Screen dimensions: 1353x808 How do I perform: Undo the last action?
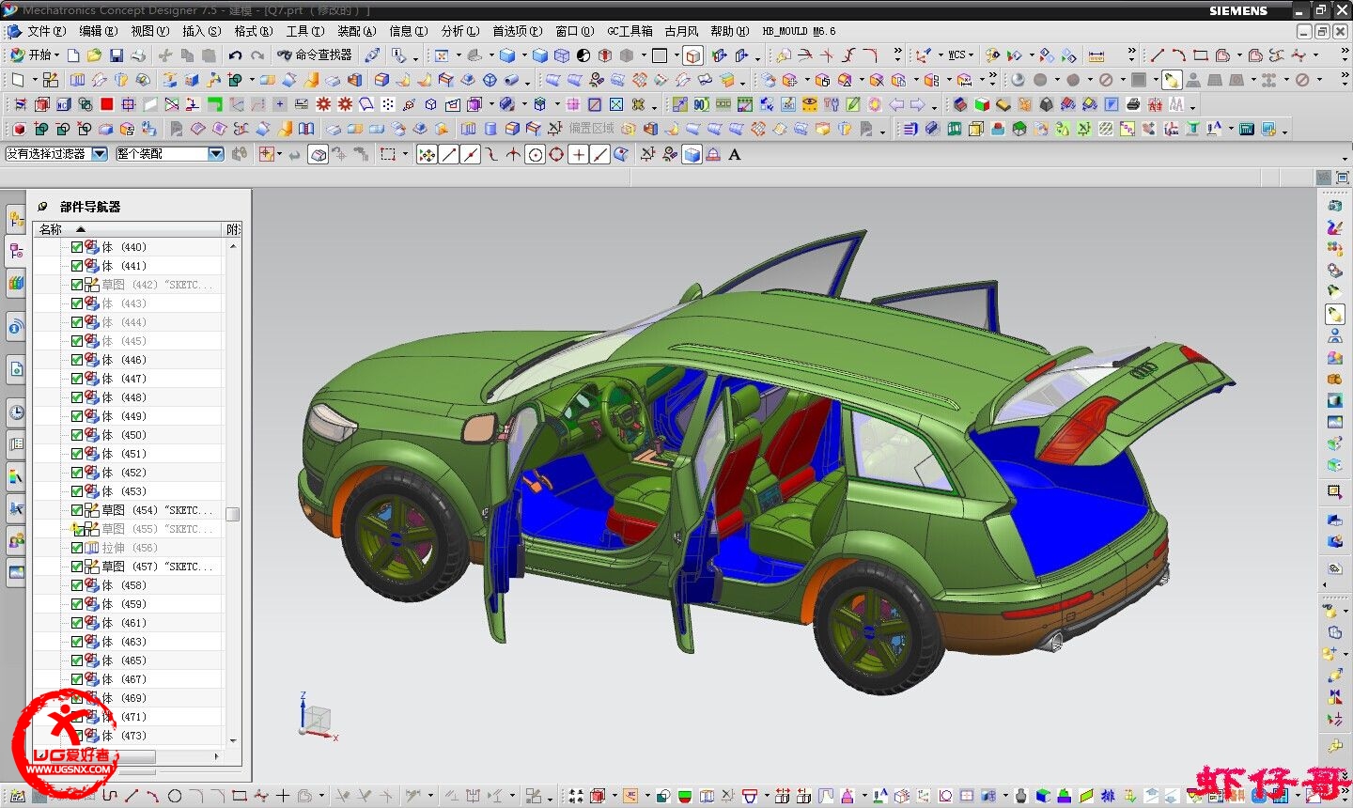coord(236,55)
